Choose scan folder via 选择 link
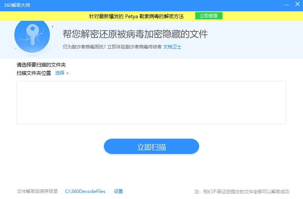The height and width of the screenshot is (199, 303). (x=62, y=73)
